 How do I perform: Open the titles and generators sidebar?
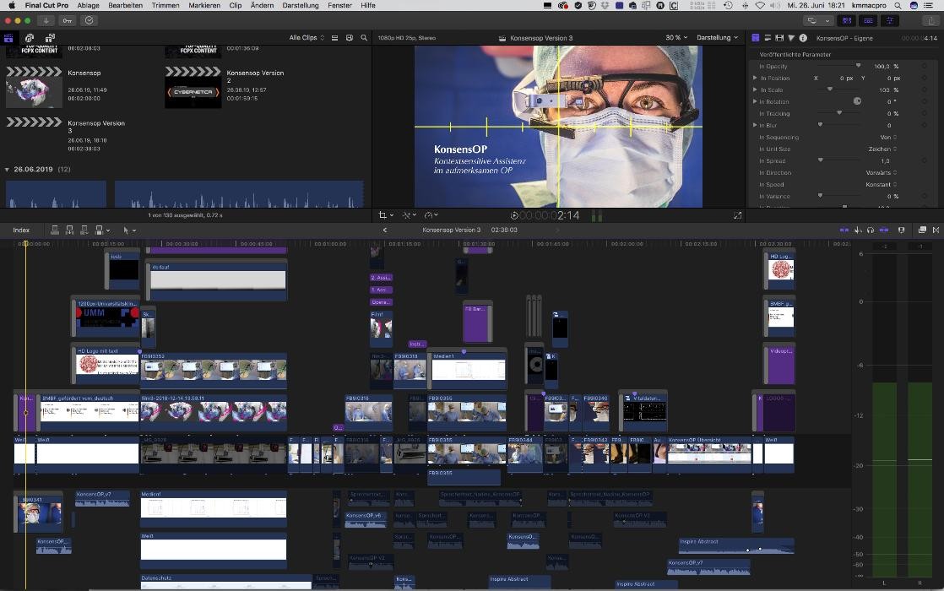[50, 38]
